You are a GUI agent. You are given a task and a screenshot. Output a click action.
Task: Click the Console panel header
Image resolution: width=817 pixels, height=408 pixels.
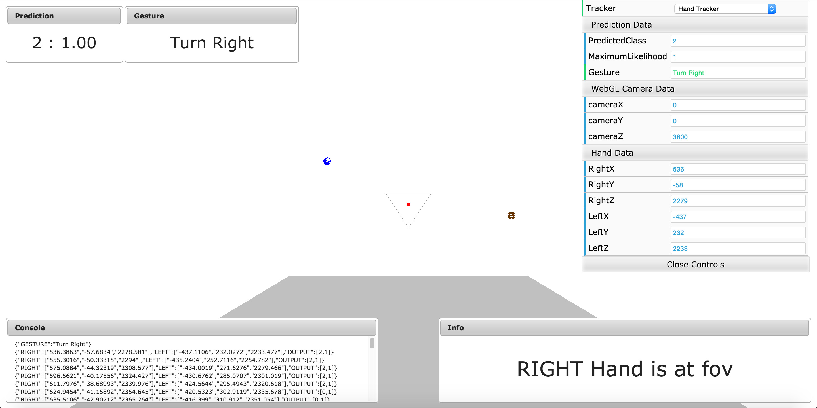tap(191, 328)
